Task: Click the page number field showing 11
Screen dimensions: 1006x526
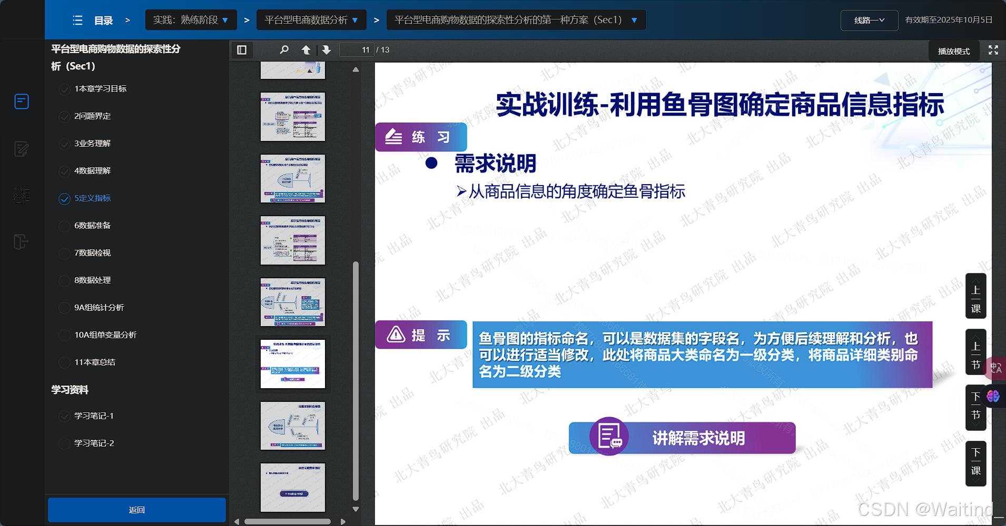Action: (357, 50)
